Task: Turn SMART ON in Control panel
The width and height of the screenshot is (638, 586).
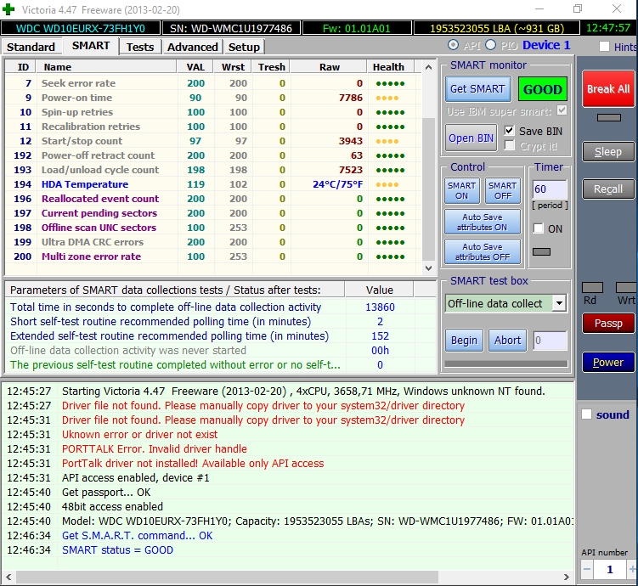Action: [x=462, y=190]
